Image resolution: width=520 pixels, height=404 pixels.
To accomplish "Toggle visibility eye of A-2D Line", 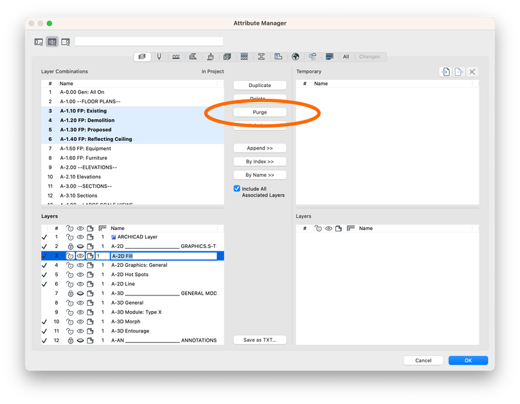I will tap(80, 284).
